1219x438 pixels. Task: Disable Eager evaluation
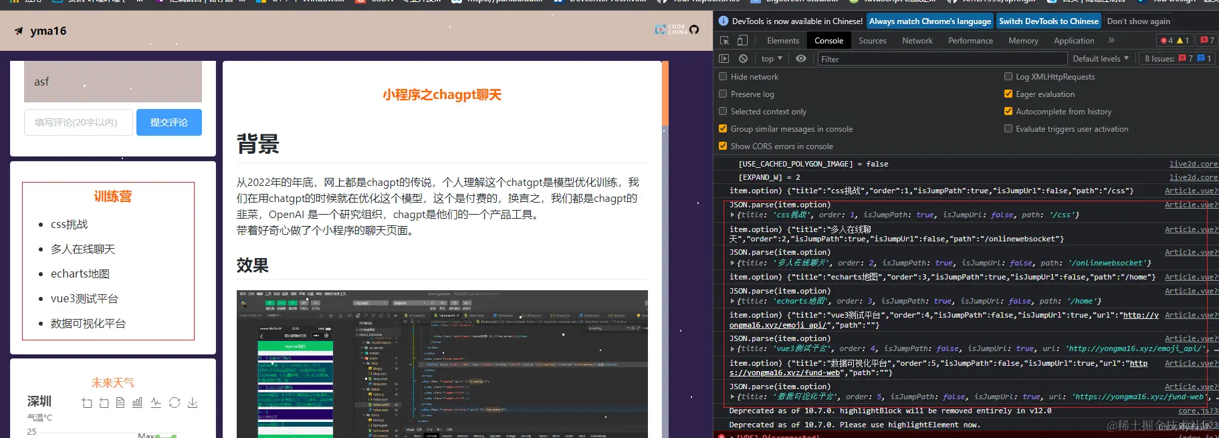pyautogui.click(x=1008, y=94)
